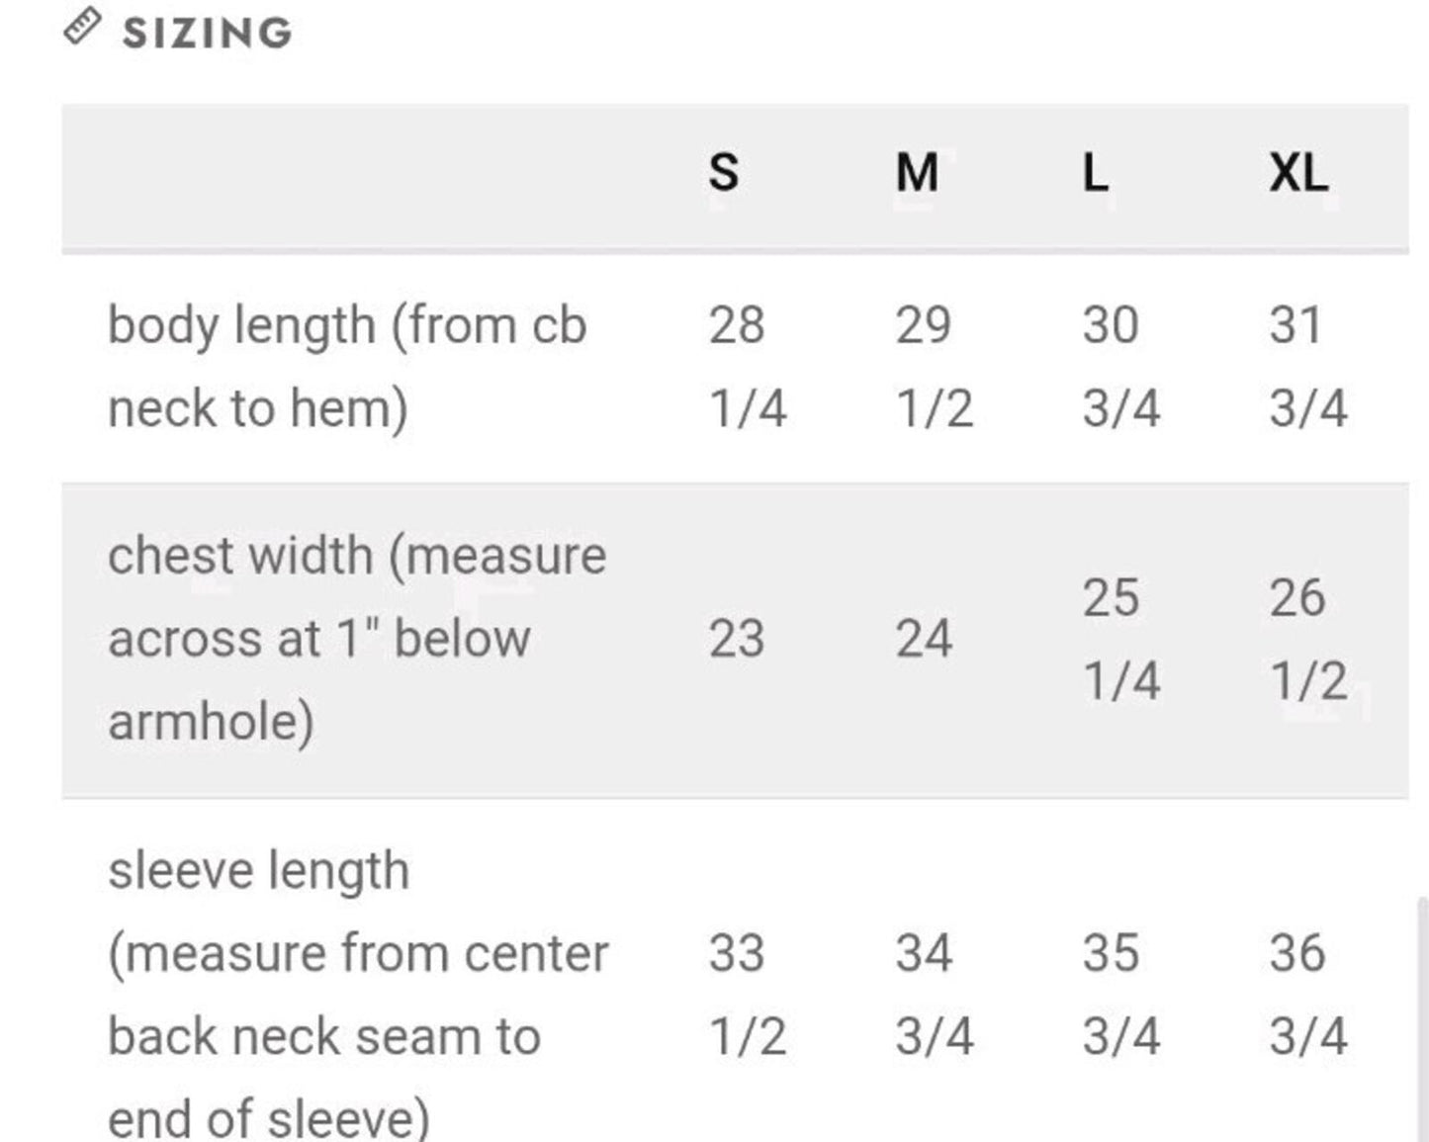The width and height of the screenshot is (1429, 1142).
Task: Click the sleeve length row label
Action: (358, 994)
